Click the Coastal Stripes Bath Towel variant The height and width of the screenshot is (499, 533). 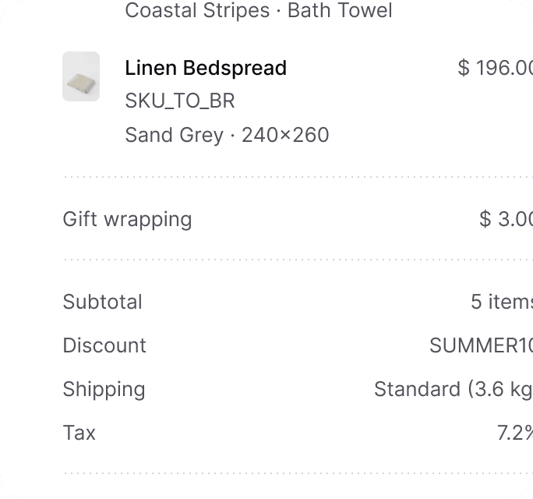pyautogui.click(x=259, y=10)
